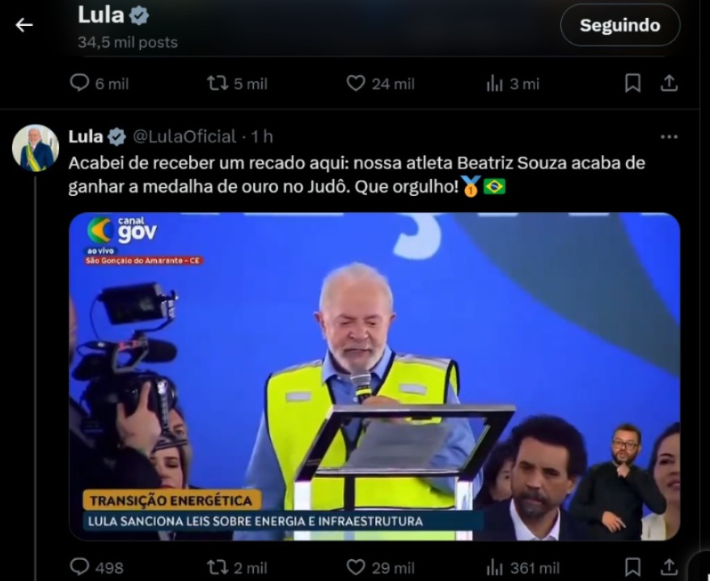Open the @LulaOficial handle link
Image resolution: width=710 pixels, height=581 pixels.
click(x=184, y=137)
